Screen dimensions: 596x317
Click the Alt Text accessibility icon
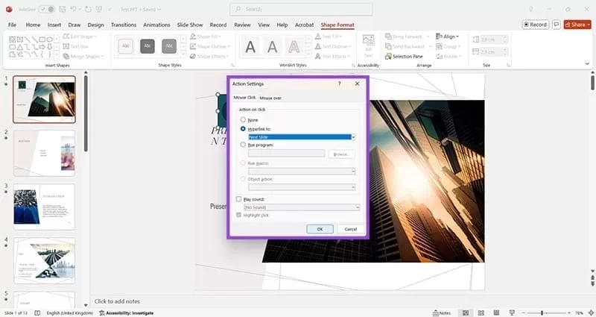tap(368, 48)
